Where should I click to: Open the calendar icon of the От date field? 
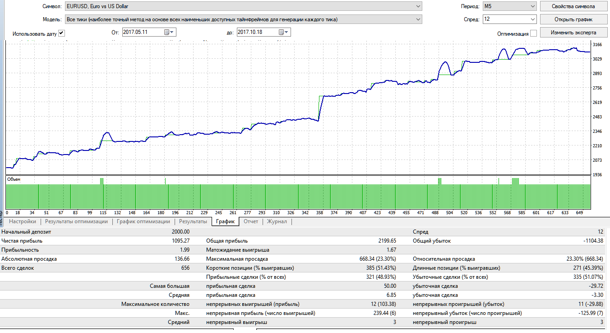(x=166, y=32)
